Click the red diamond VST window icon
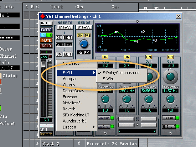 coord(42,16)
